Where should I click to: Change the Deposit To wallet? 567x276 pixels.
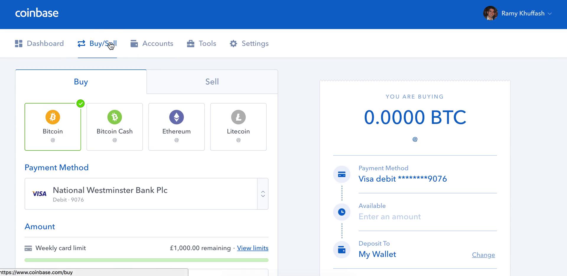click(483, 255)
